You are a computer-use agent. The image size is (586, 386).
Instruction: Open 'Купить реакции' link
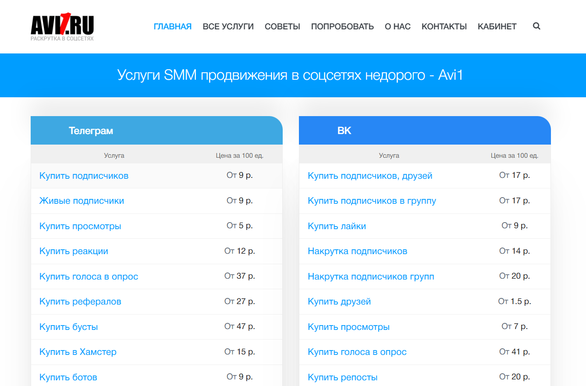(74, 251)
